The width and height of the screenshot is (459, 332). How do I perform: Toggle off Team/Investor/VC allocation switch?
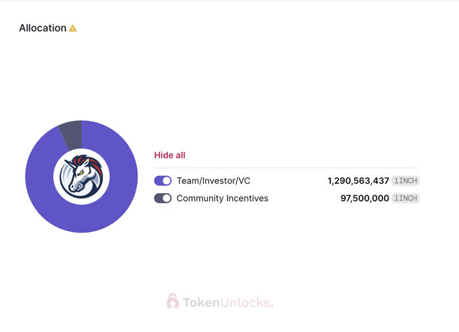pos(163,181)
